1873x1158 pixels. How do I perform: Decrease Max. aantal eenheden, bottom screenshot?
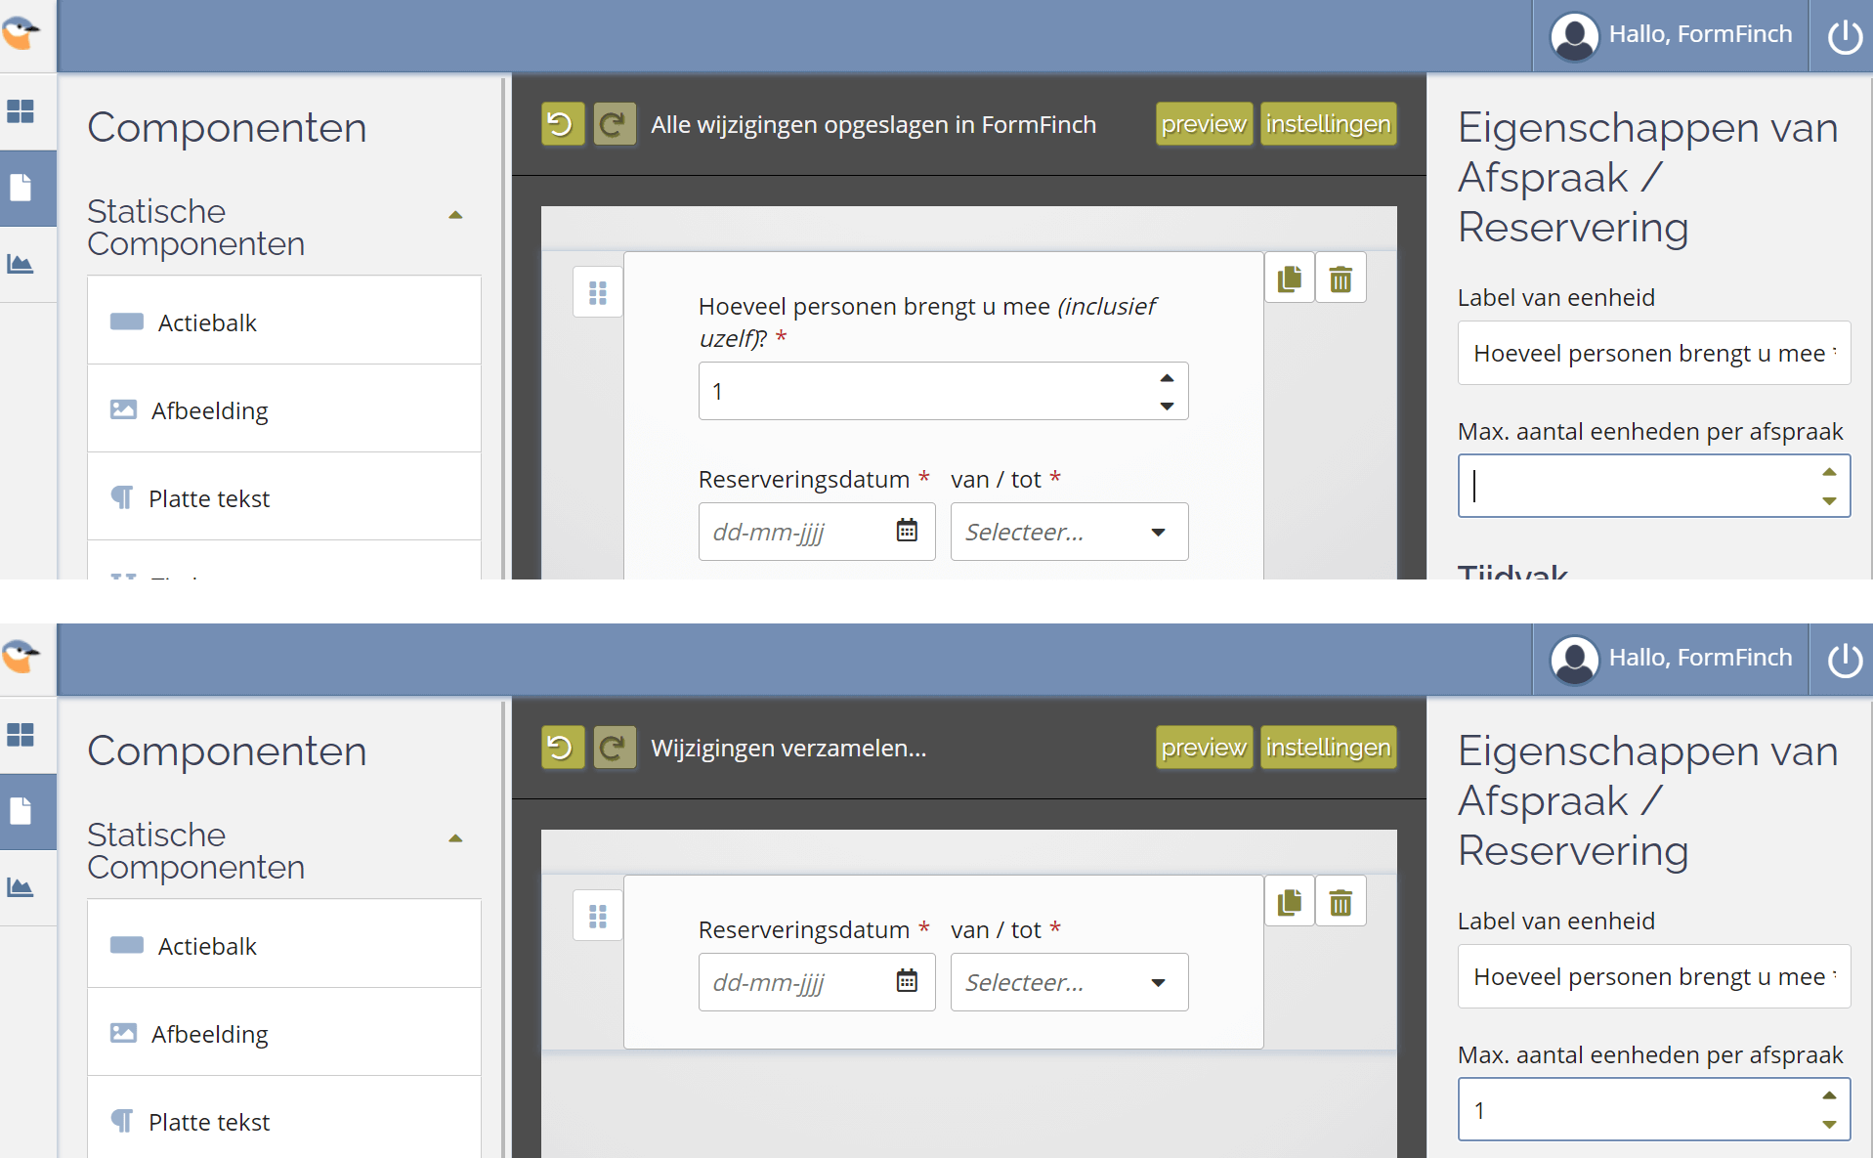click(x=1829, y=1124)
